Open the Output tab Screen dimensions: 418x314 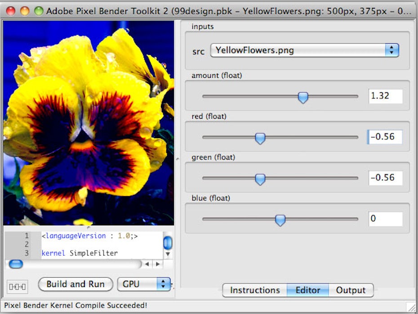(x=351, y=290)
